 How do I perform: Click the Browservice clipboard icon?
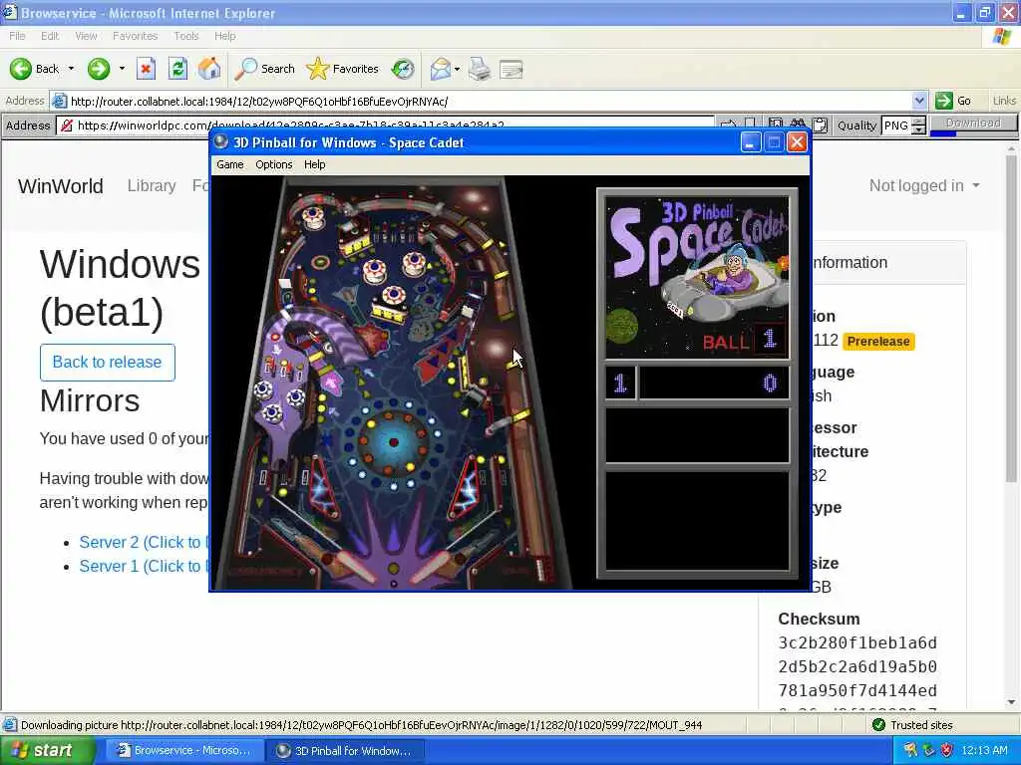pyautogui.click(x=820, y=125)
